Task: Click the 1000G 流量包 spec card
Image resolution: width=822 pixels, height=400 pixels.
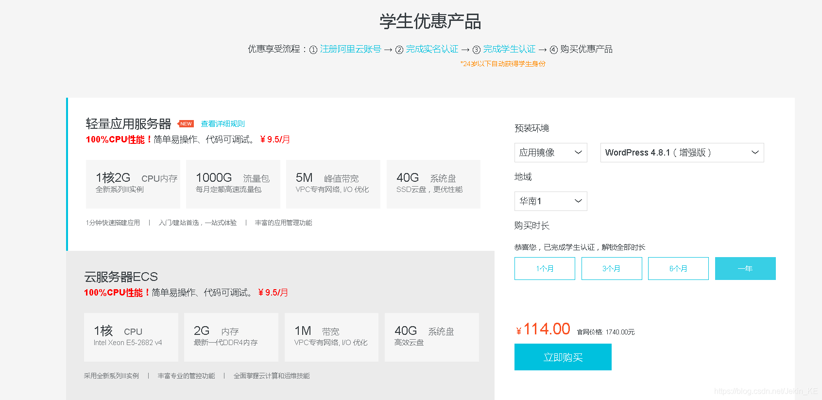Action: click(x=233, y=184)
